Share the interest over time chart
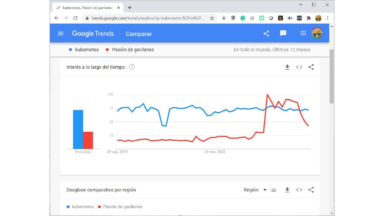 point(311,67)
